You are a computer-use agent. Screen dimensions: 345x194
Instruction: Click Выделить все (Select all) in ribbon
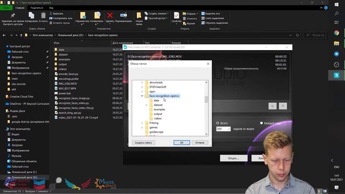tap(211, 13)
